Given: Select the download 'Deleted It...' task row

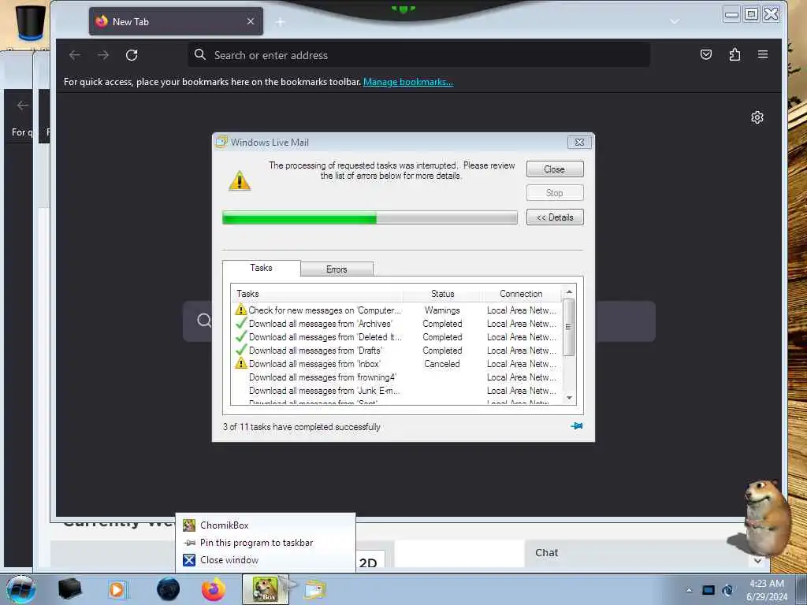Looking at the screenshot, I should [x=396, y=337].
